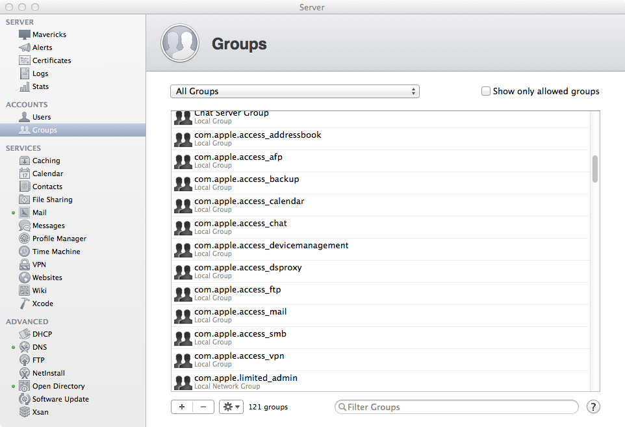
Task: Open the Logs document icon
Action: [x=24, y=73]
